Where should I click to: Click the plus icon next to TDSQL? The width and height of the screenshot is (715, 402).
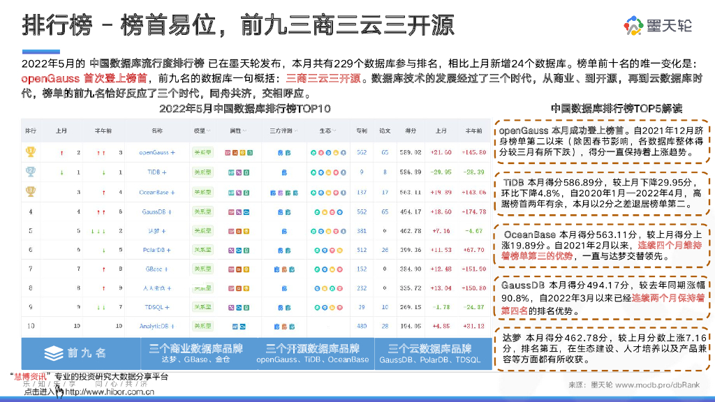click(x=167, y=308)
